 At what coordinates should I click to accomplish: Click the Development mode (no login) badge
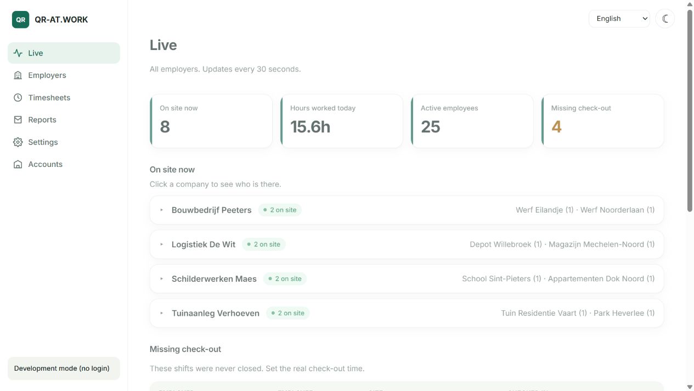tap(64, 368)
